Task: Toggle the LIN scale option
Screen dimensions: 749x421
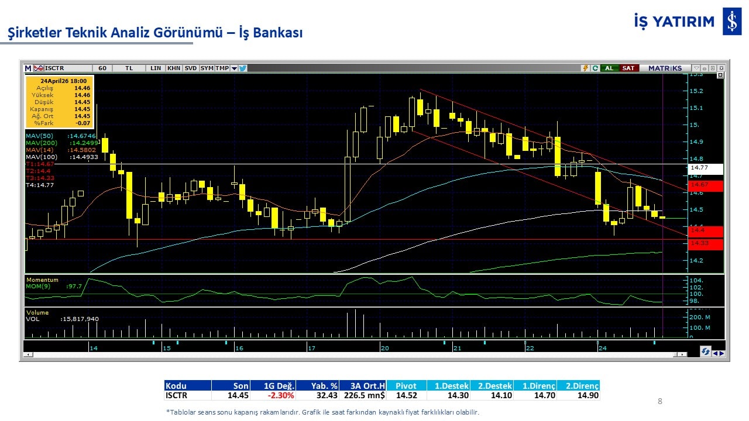Action: [x=156, y=68]
